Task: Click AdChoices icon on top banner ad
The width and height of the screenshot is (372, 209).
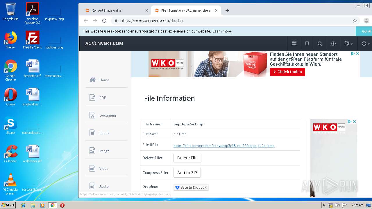Action: pyautogui.click(x=353, y=54)
